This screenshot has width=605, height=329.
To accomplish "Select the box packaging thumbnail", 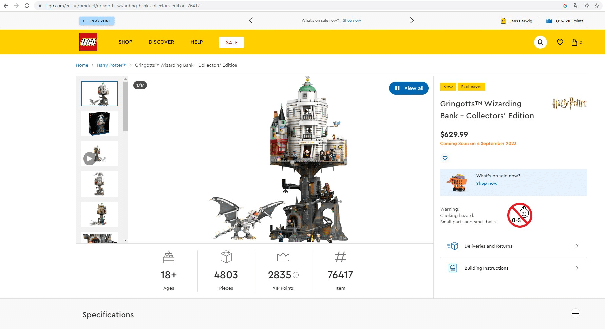I will tap(99, 124).
